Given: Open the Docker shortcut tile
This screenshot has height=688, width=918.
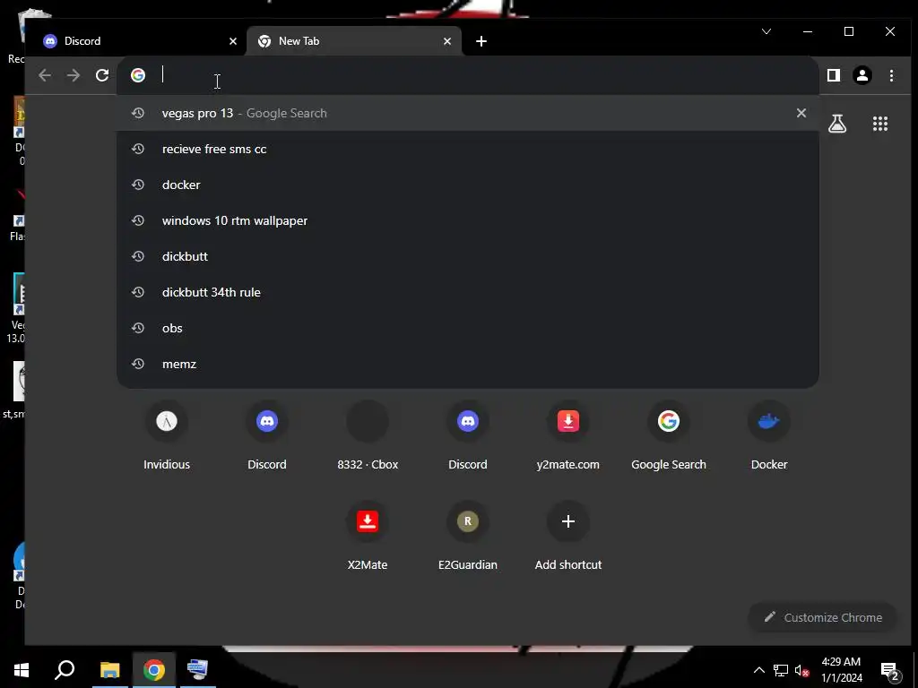Looking at the screenshot, I should [768, 436].
